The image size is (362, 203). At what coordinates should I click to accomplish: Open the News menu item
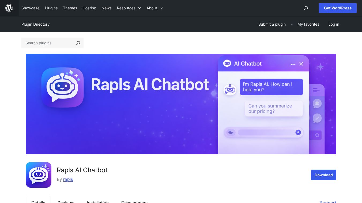107,8
